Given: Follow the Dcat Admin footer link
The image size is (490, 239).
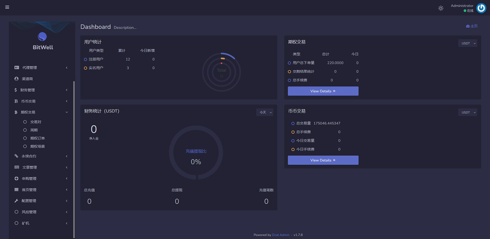Looking at the screenshot, I should tap(281, 235).
